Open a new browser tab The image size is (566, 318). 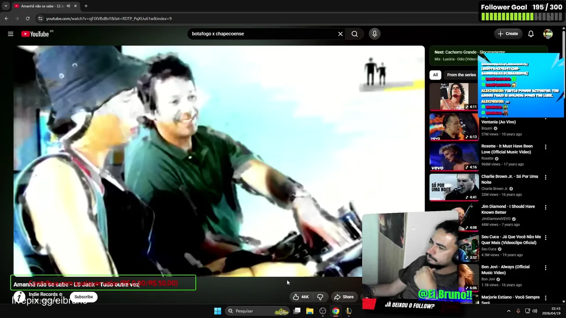[86, 6]
